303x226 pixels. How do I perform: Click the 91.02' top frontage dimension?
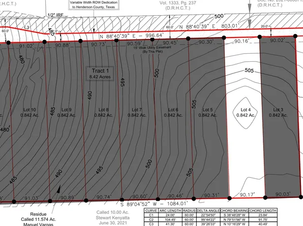[x=26, y=47]
